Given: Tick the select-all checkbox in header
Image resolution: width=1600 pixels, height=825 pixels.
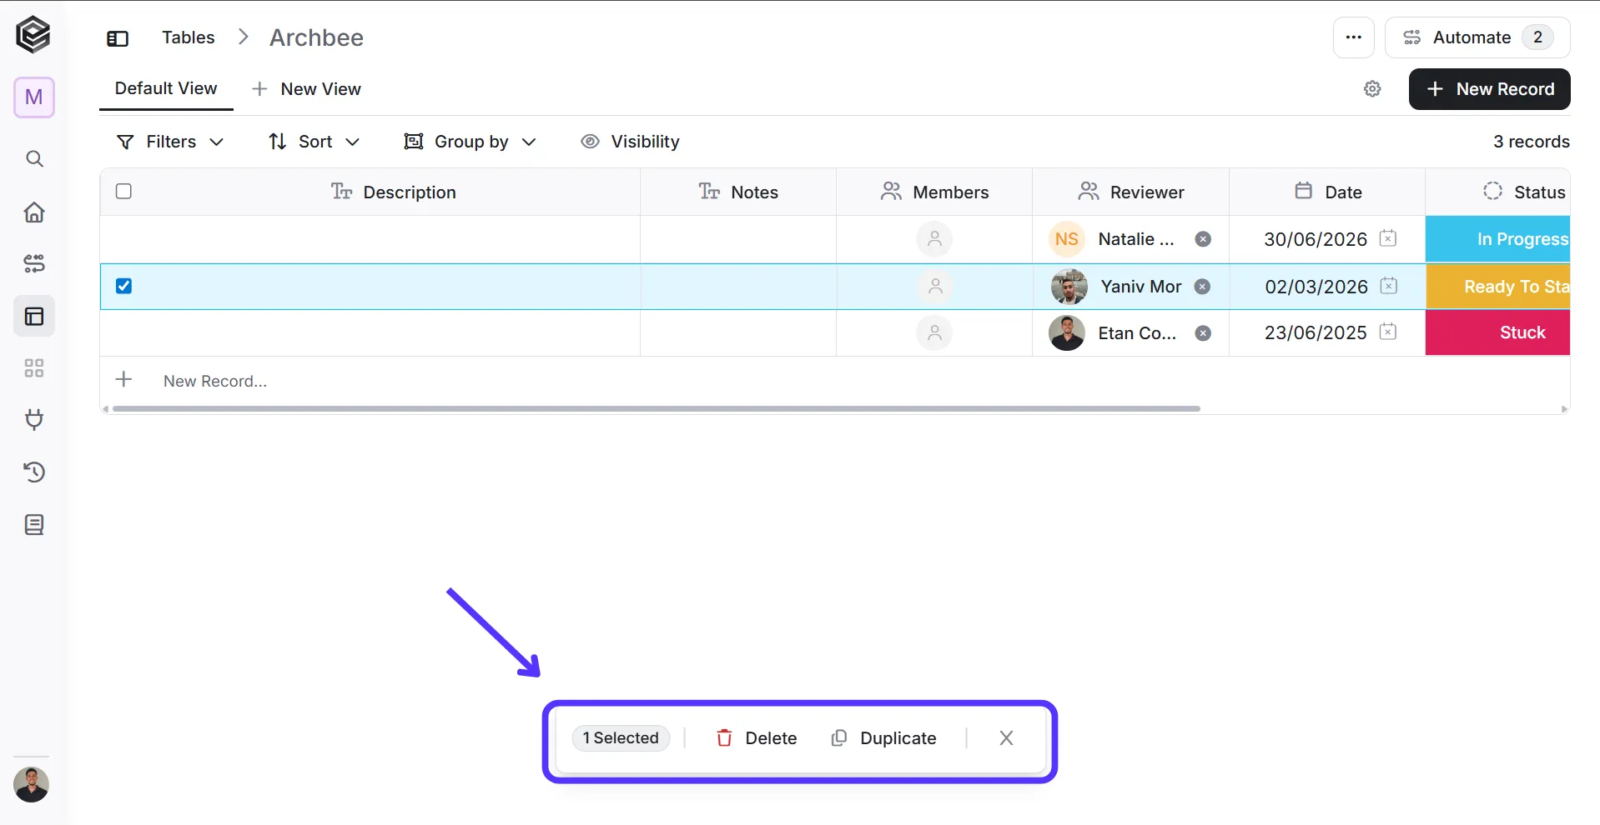Looking at the screenshot, I should point(123,192).
